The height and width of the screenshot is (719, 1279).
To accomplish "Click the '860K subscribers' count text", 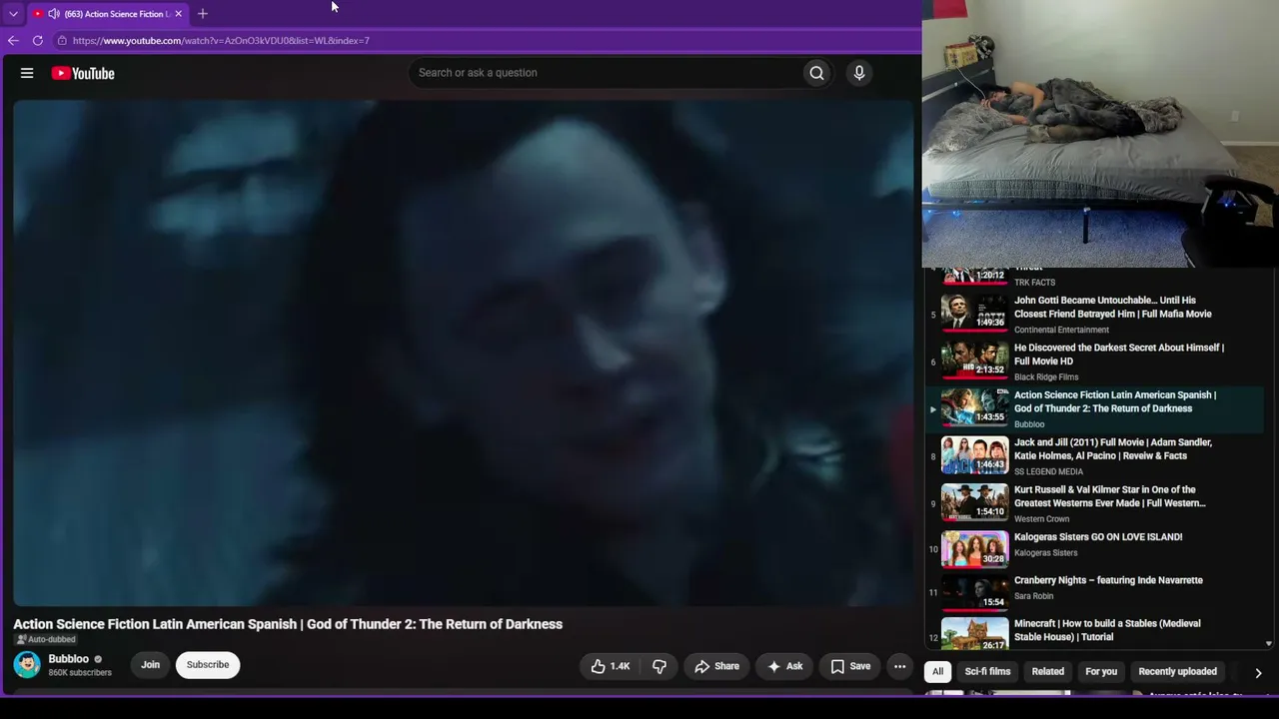I will pyautogui.click(x=80, y=673).
